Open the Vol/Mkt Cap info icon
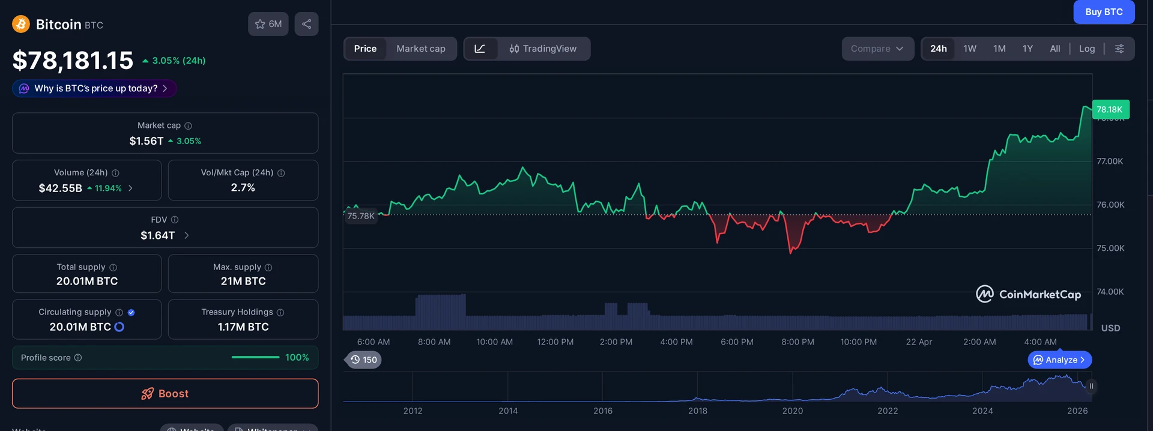The image size is (1153, 431). (x=281, y=173)
